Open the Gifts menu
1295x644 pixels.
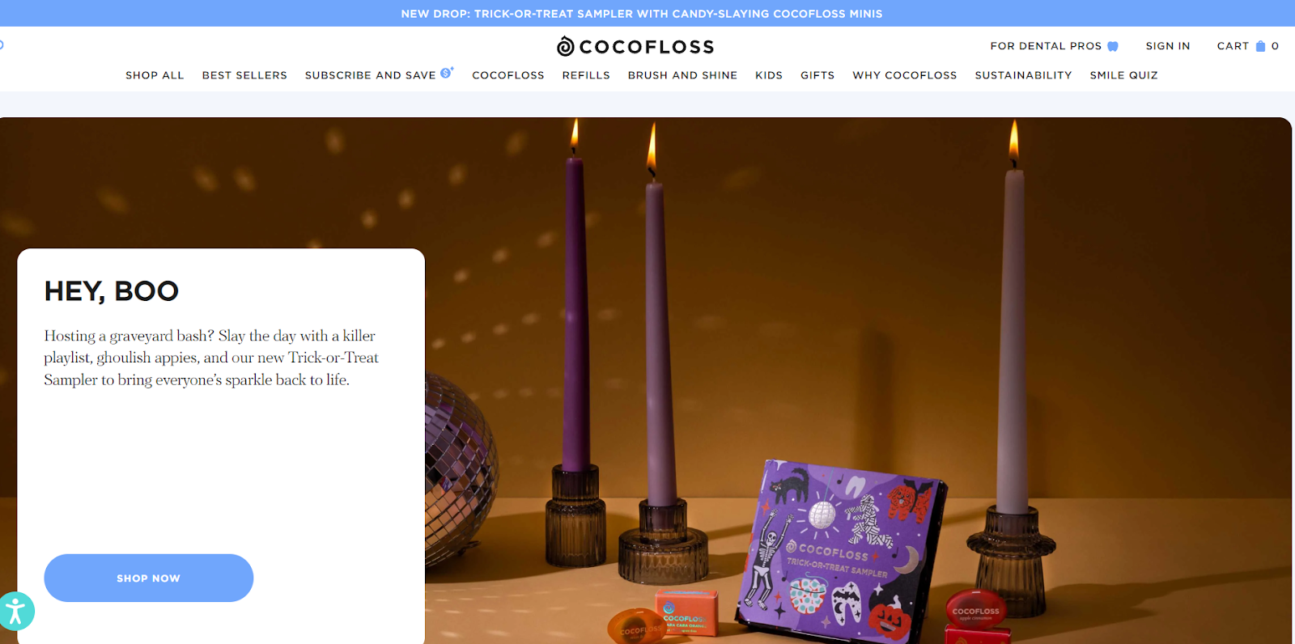coord(817,75)
